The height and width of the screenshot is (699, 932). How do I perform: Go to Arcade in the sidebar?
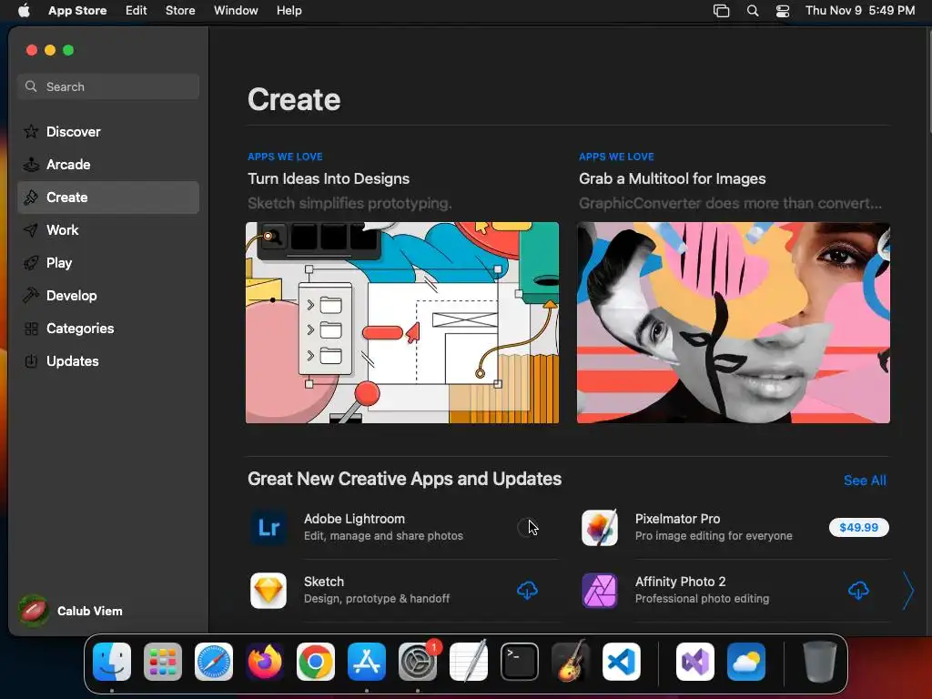click(x=108, y=165)
